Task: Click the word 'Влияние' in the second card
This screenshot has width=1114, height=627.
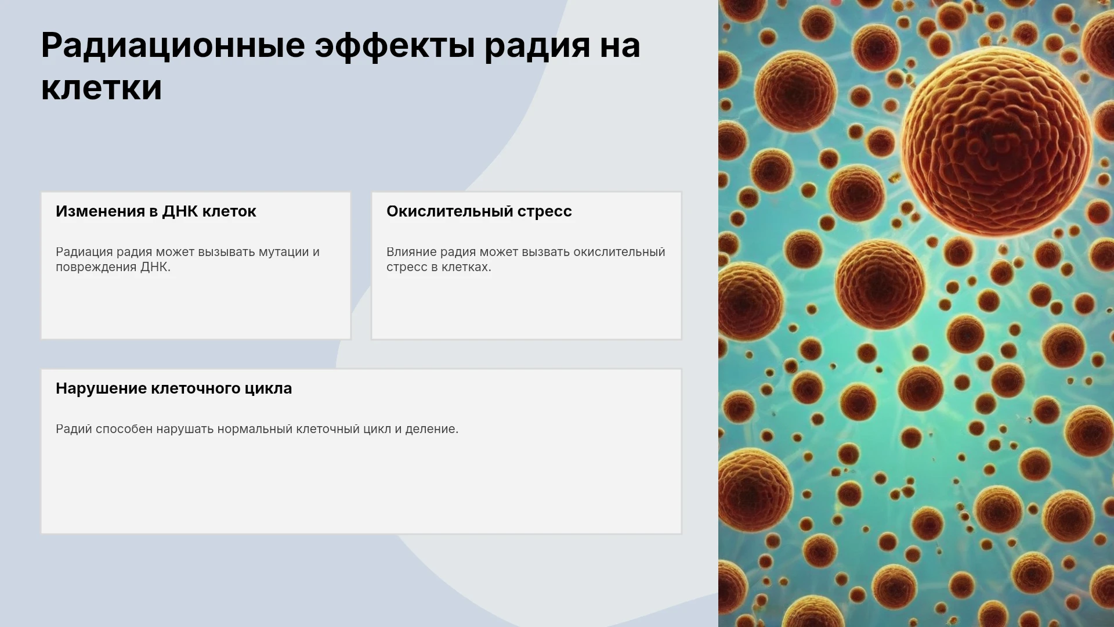Action: (x=411, y=252)
